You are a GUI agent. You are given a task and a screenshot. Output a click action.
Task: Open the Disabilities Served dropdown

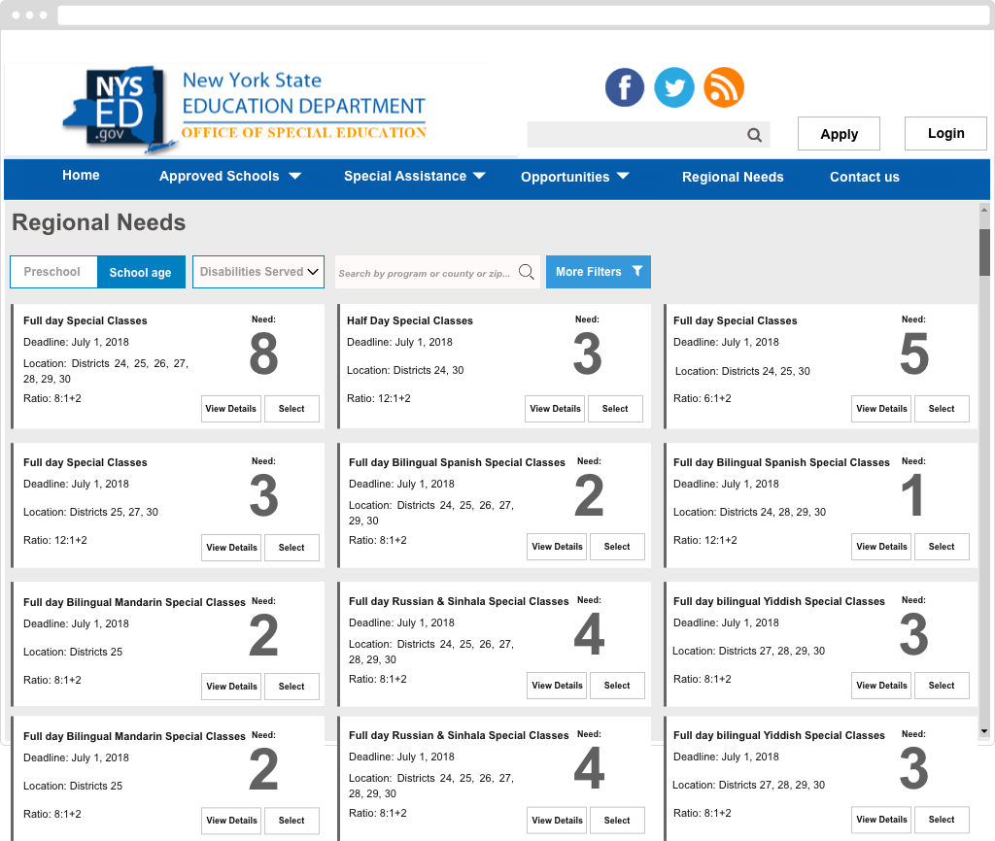coord(257,272)
